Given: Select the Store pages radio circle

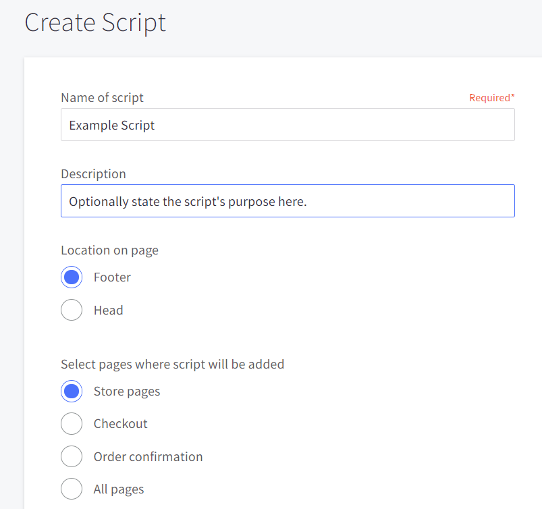Looking at the screenshot, I should (x=72, y=391).
